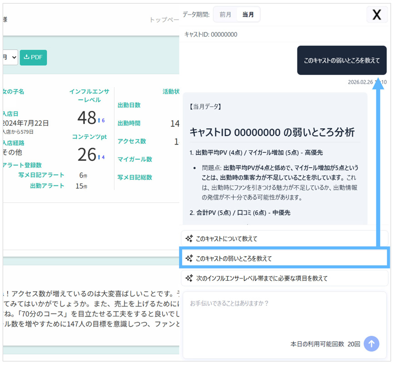This screenshot has width=395, height=365.
Task: Focus the お手伝いできることはありますか？ message box
Action: click(284, 313)
